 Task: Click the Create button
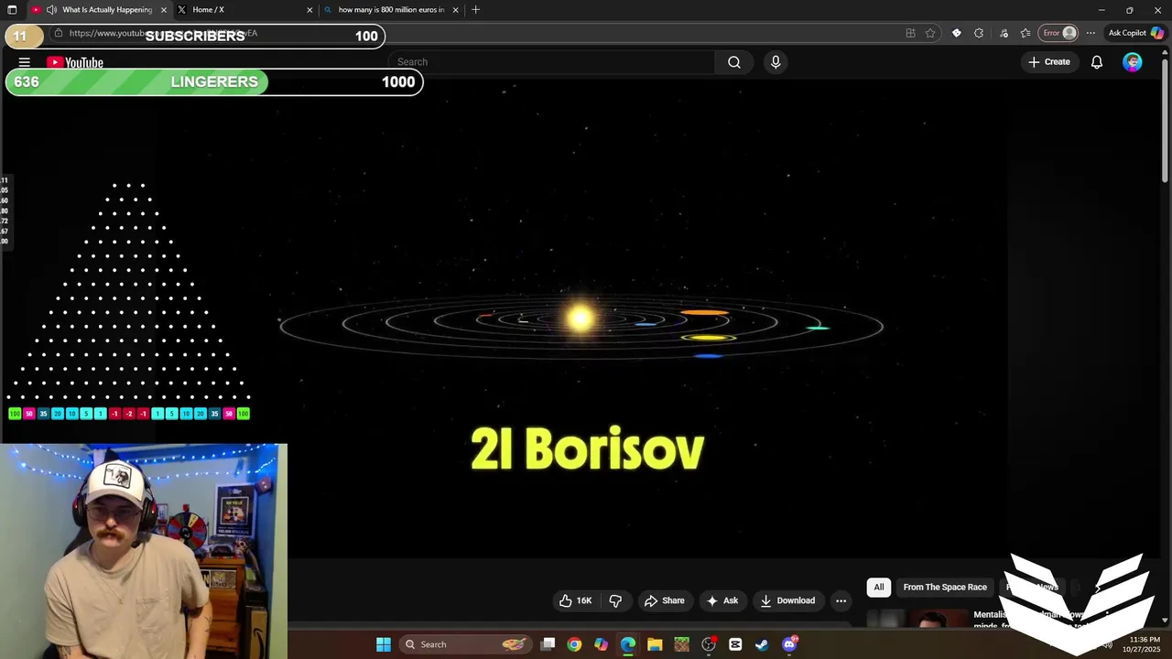pyautogui.click(x=1049, y=62)
